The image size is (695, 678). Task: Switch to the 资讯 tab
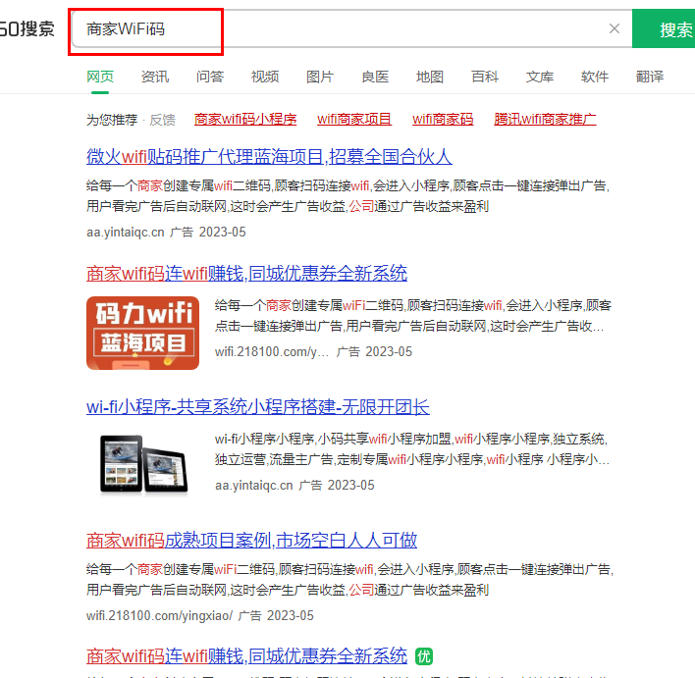tap(155, 77)
